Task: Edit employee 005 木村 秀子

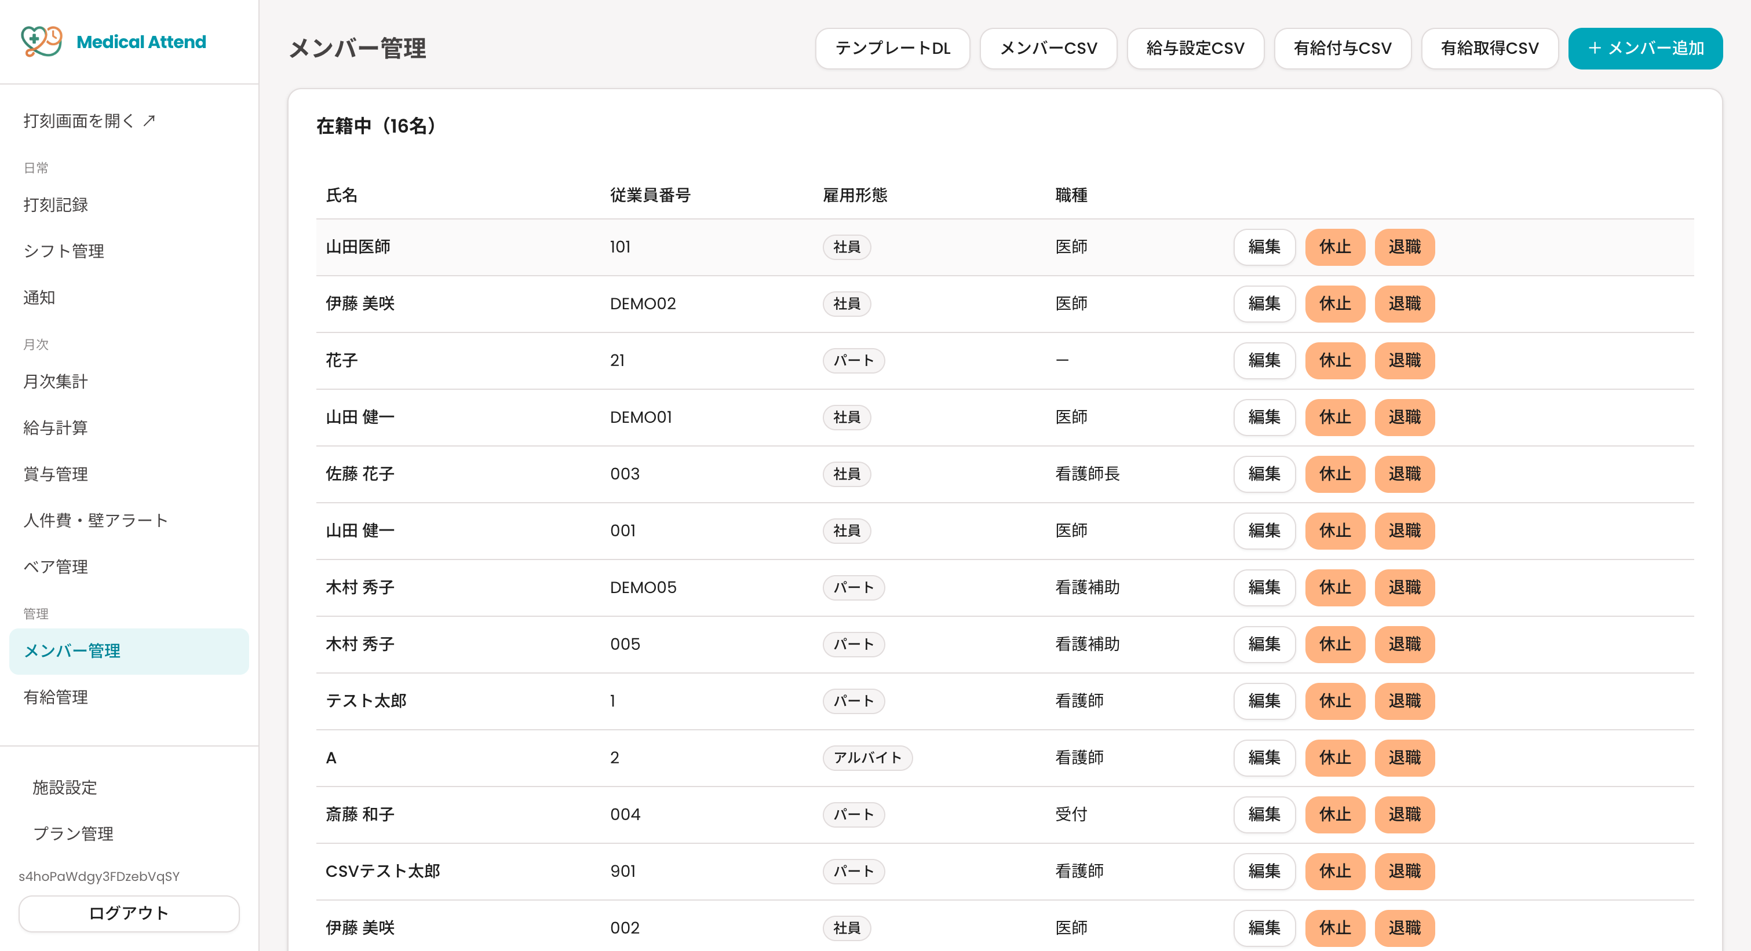Action: 1264,644
